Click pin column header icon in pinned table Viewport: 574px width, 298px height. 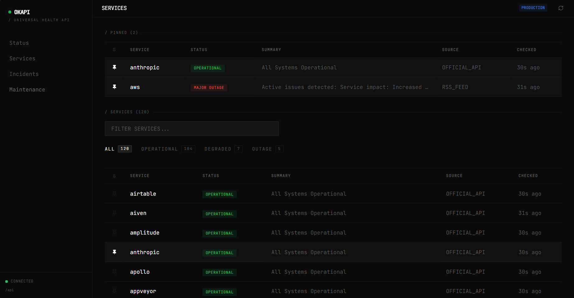pyautogui.click(x=114, y=50)
